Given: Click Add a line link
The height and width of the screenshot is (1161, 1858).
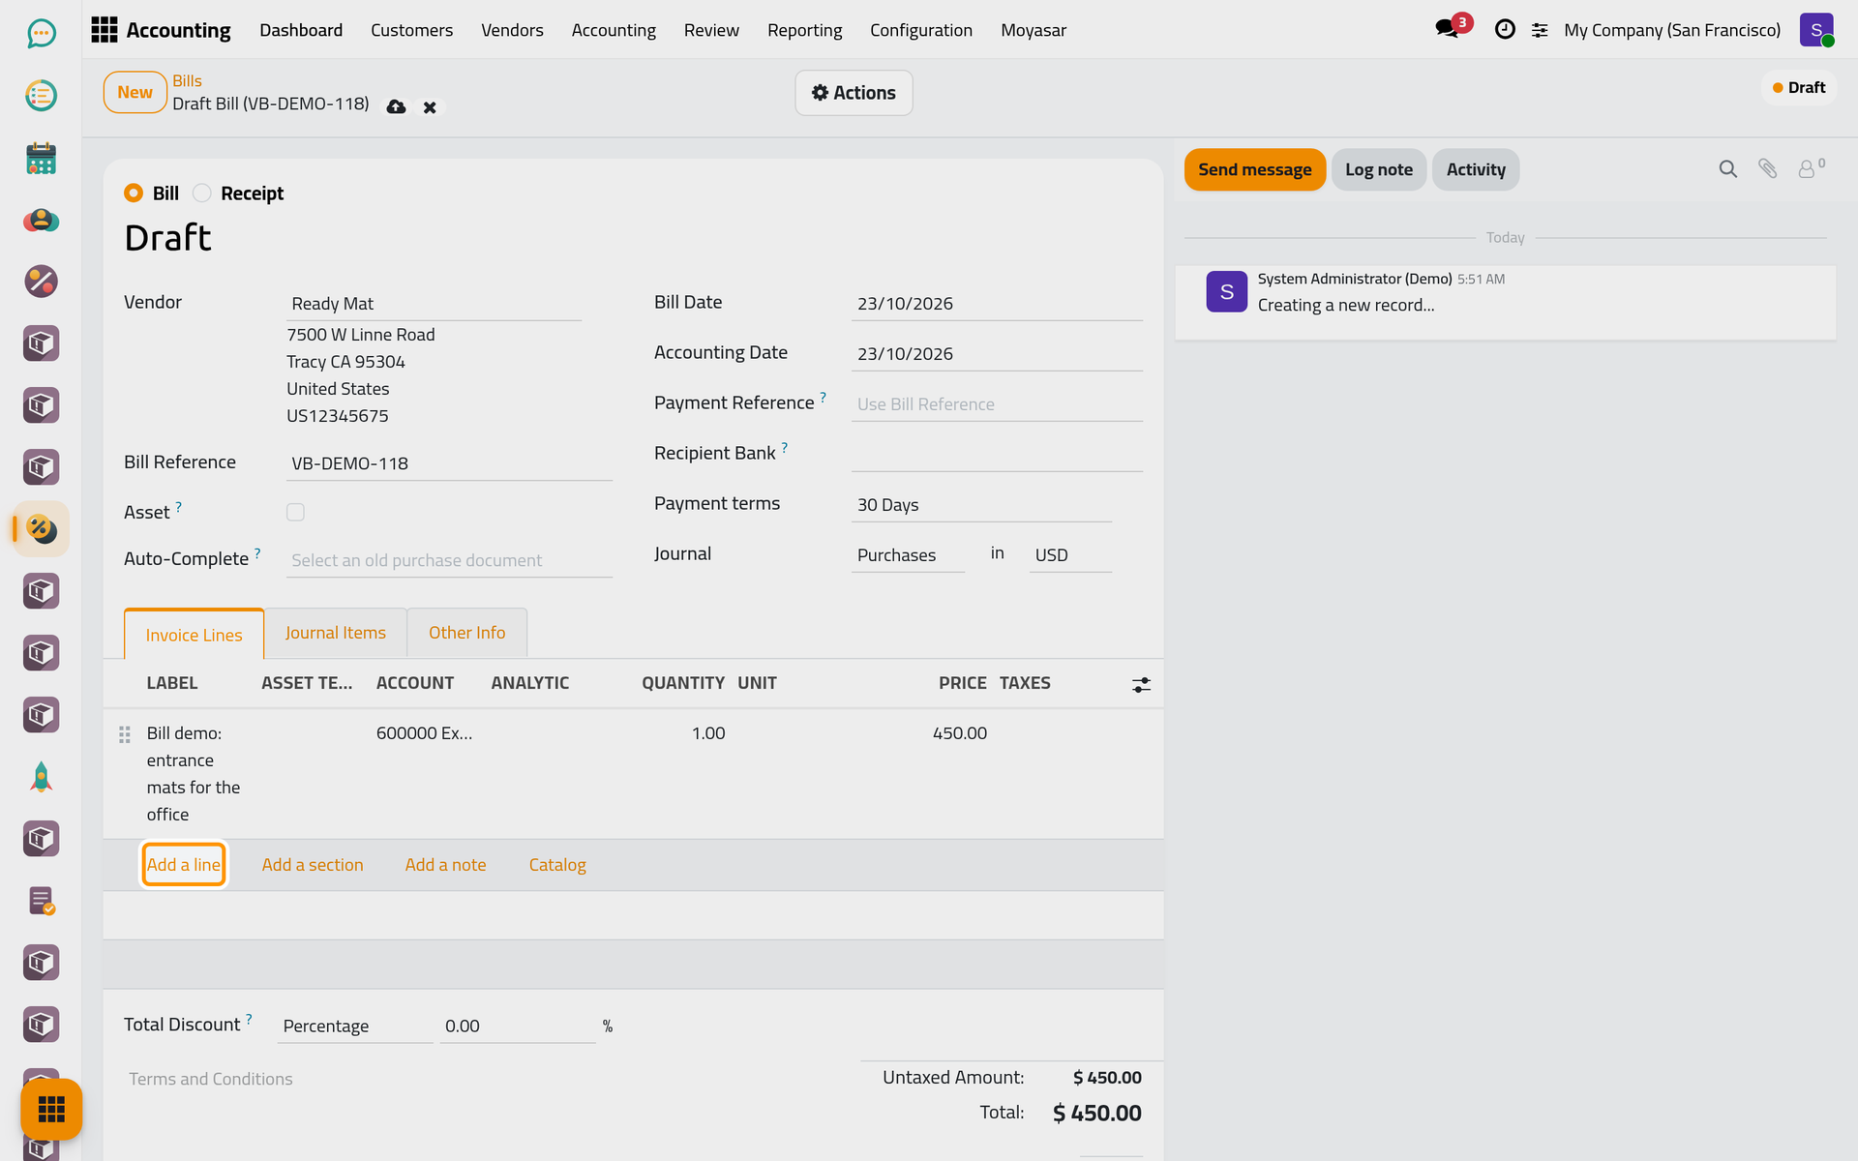Looking at the screenshot, I should [184, 865].
